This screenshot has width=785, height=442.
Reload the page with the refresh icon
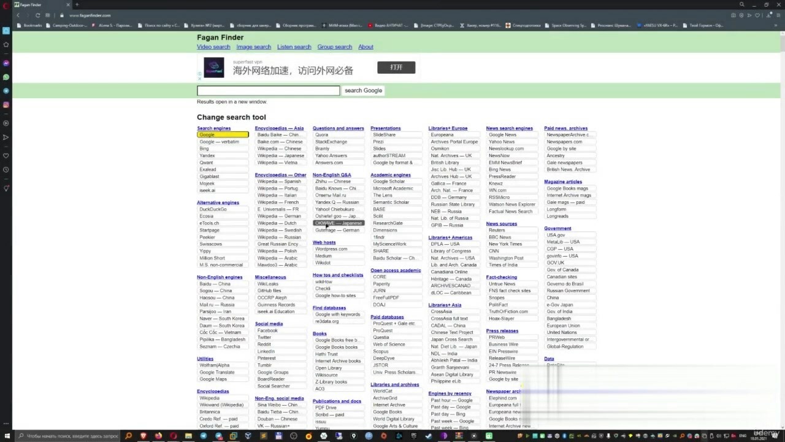(x=38, y=15)
